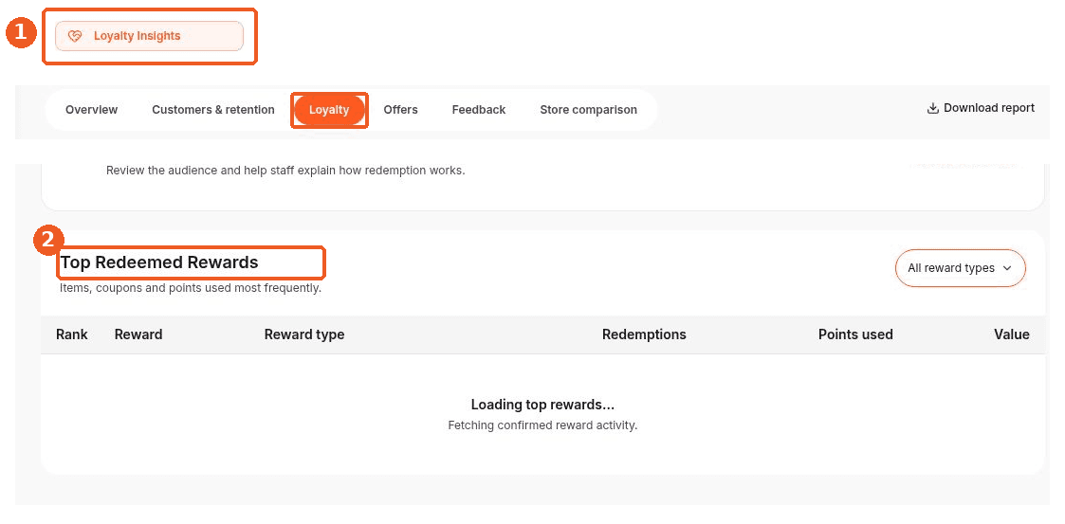1065x524 pixels.
Task: Click the download icon beside Download report
Action: point(933,108)
